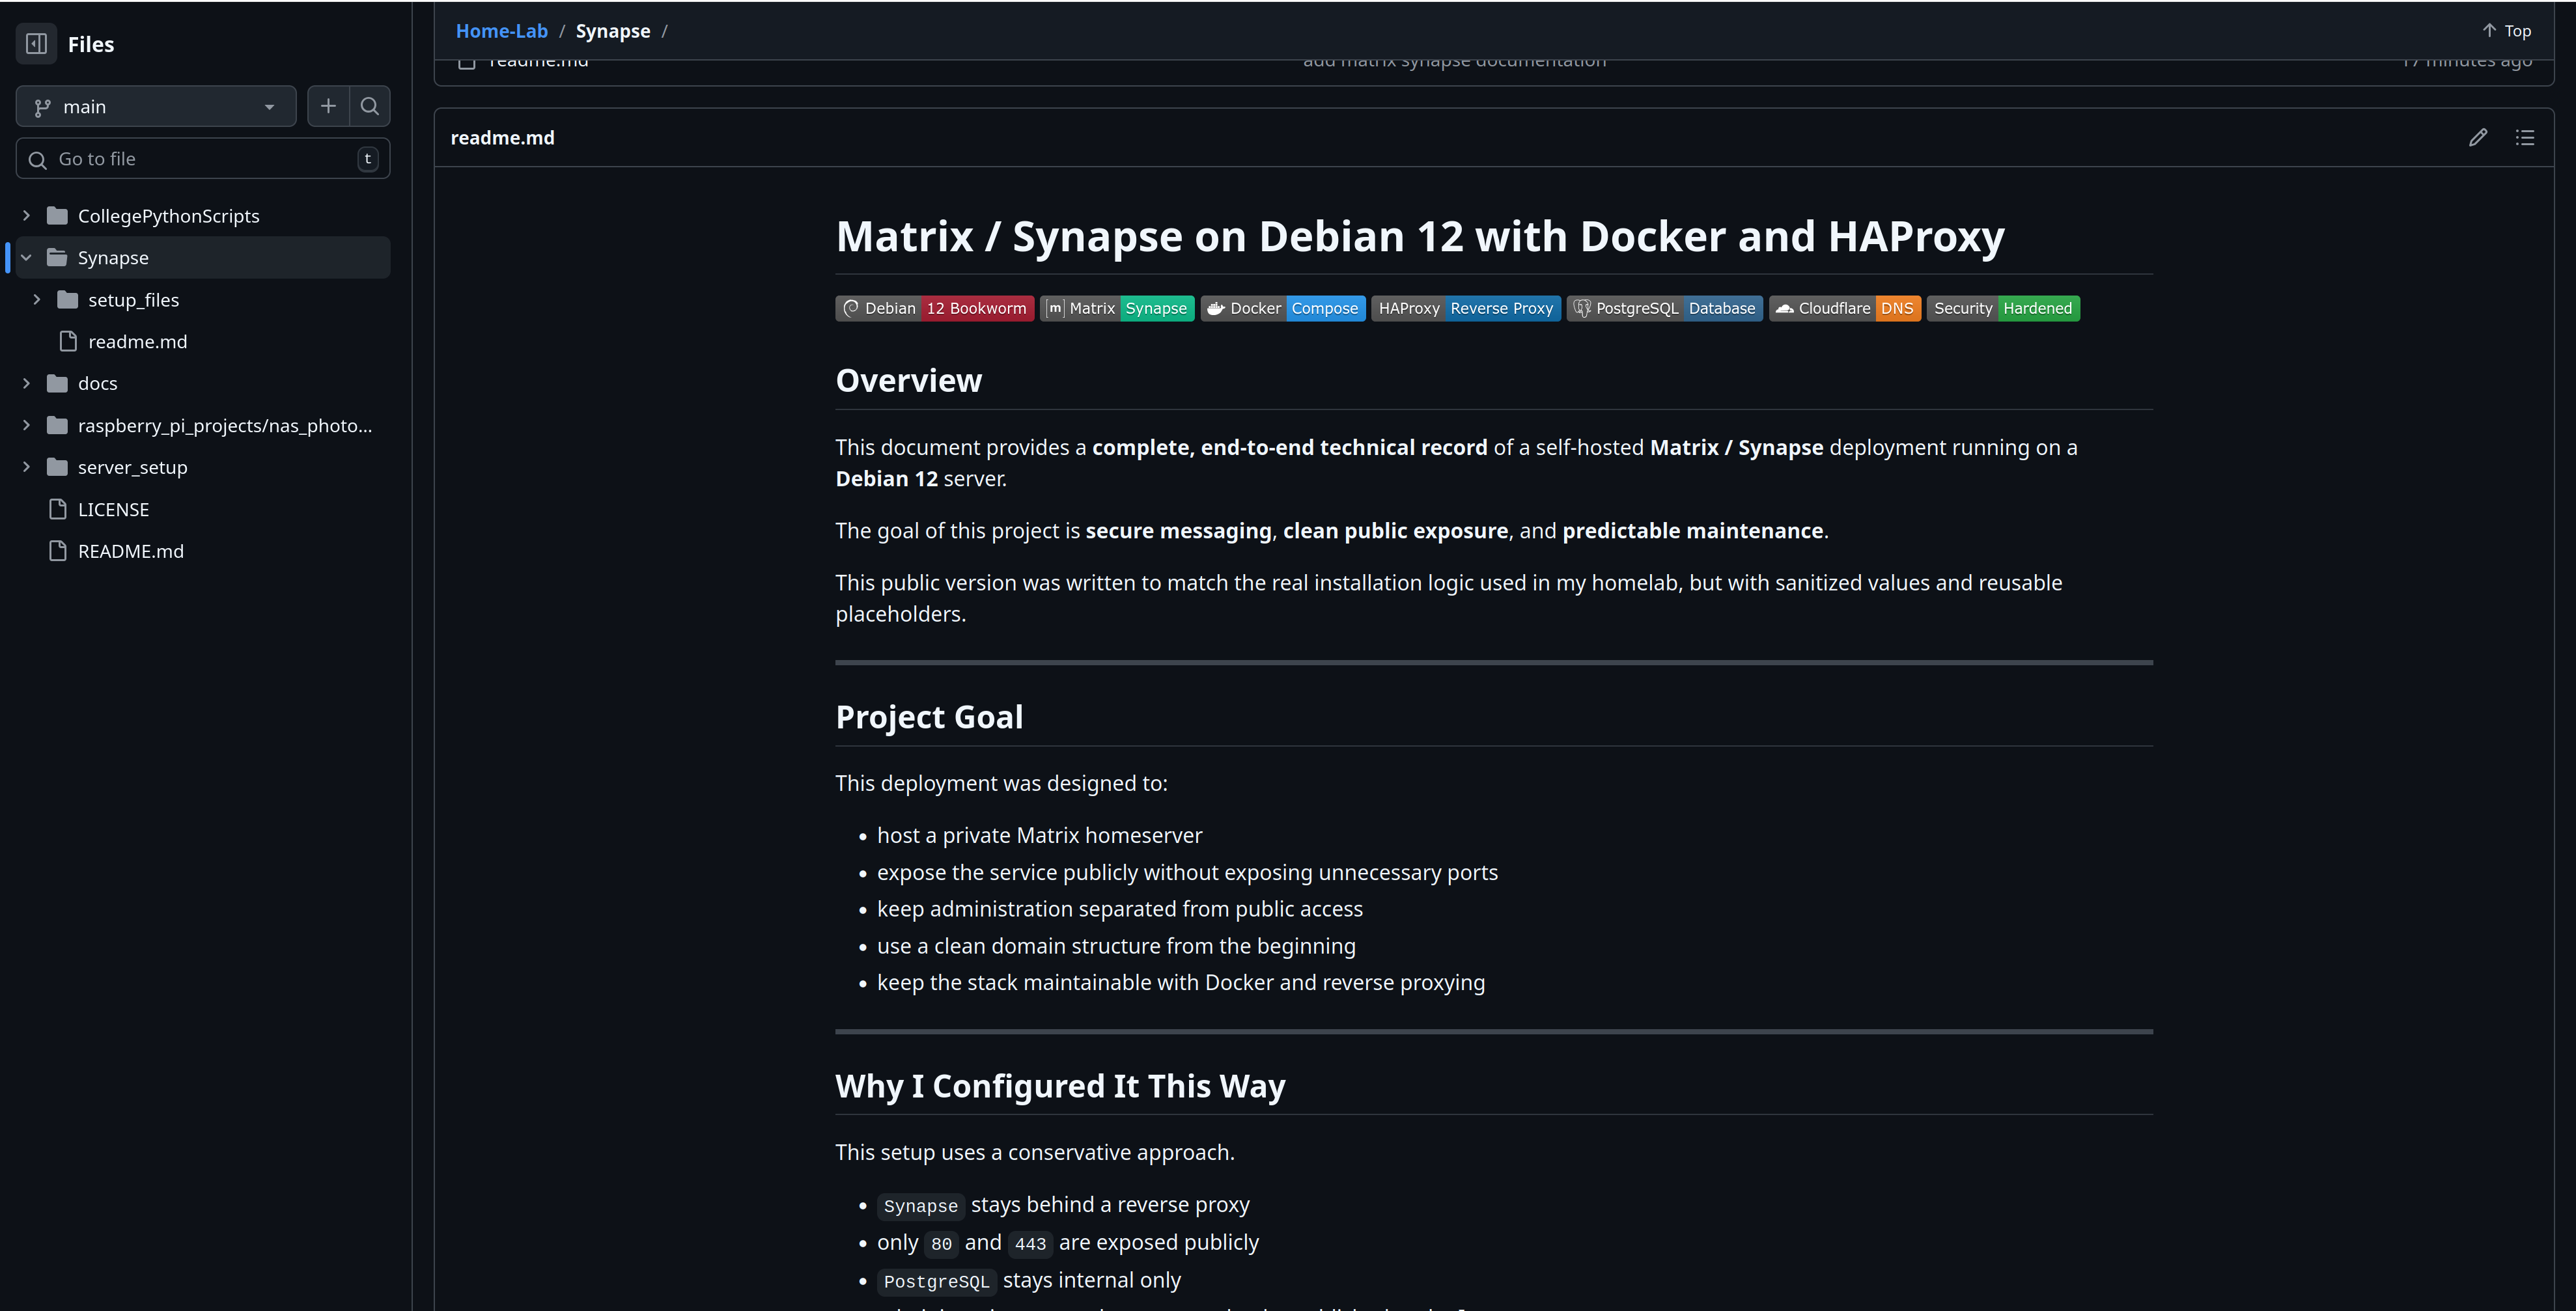Click the Docker Compose badge
The image size is (2576, 1311).
(1283, 308)
